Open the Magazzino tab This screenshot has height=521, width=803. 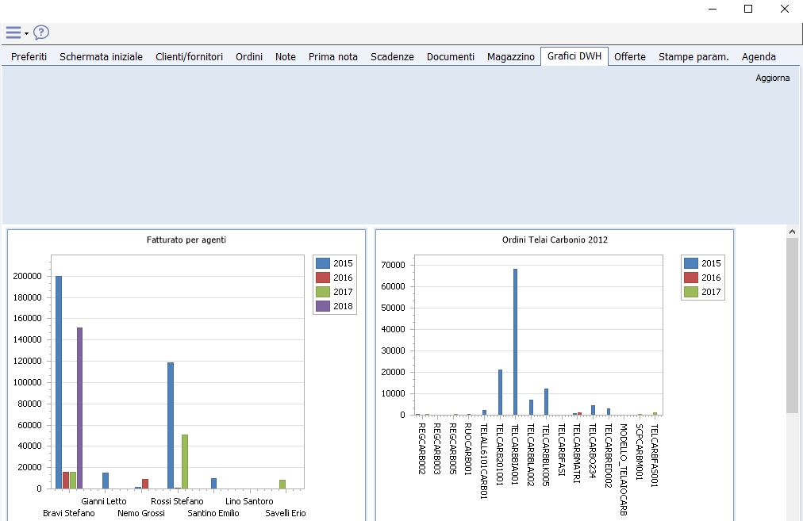coord(510,57)
